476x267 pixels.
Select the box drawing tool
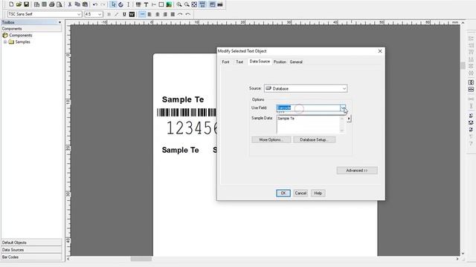[x=161, y=4]
